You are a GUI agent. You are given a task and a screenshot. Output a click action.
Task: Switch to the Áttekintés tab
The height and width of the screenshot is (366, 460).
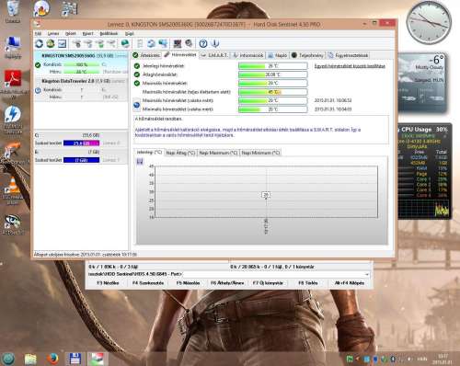(x=146, y=55)
